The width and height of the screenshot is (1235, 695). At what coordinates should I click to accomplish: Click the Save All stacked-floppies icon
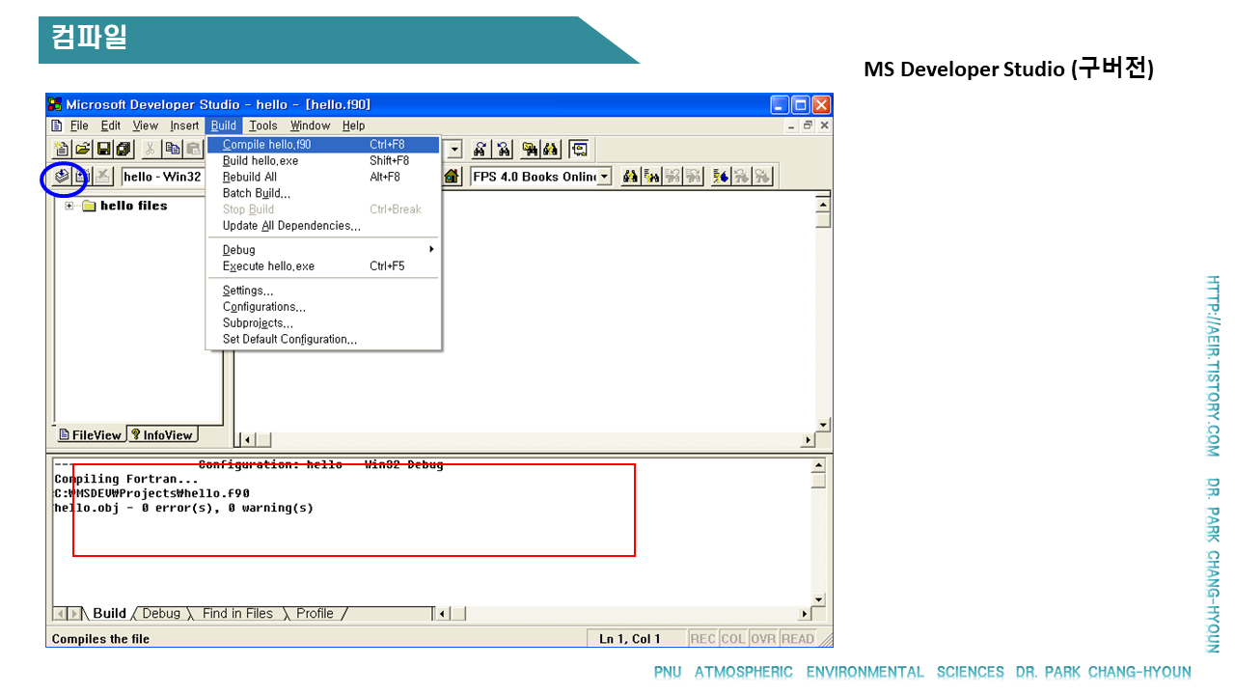click(x=123, y=149)
